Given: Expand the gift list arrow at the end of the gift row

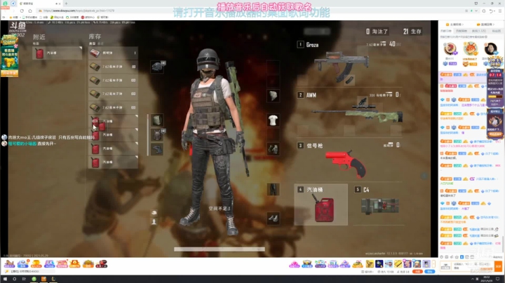Looking at the screenshot, I should pyautogui.click(x=433, y=264).
